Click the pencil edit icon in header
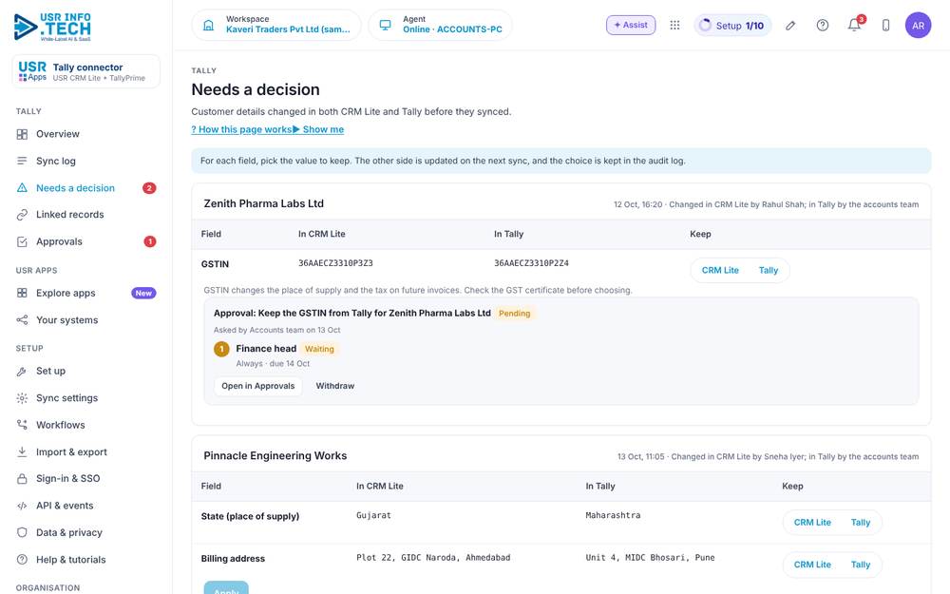 (790, 26)
